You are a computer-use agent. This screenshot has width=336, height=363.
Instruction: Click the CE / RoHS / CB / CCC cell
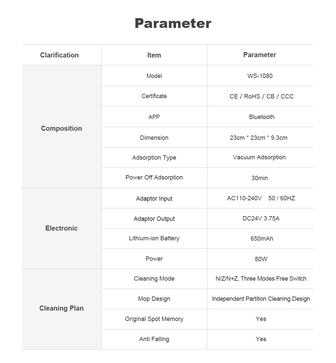point(261,96)
